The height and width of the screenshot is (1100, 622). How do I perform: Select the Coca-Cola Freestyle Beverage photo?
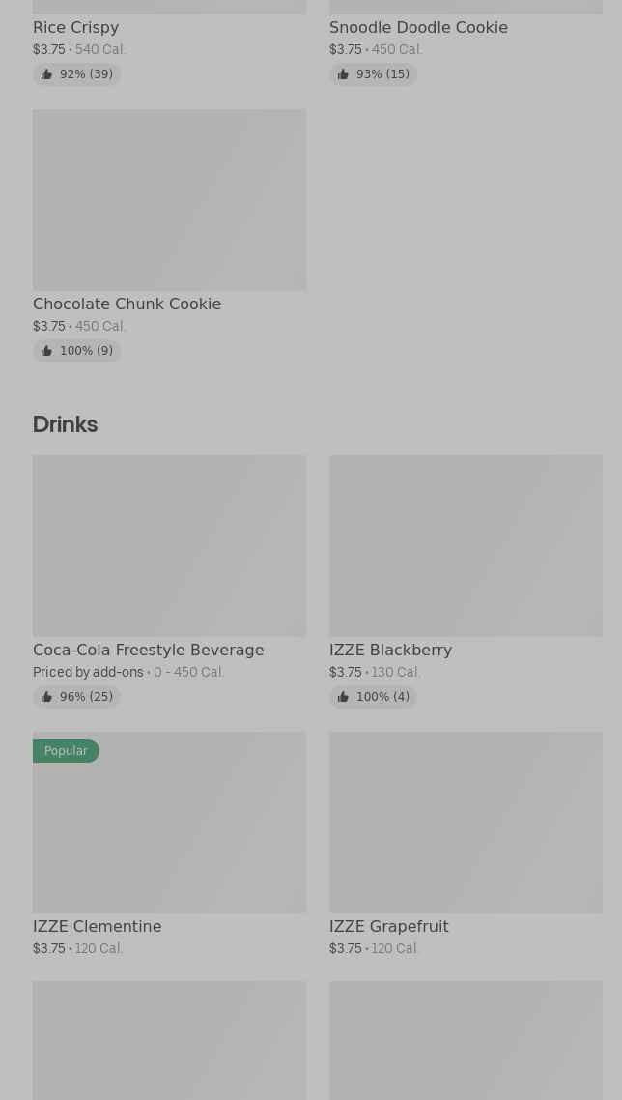click(169, 546)
